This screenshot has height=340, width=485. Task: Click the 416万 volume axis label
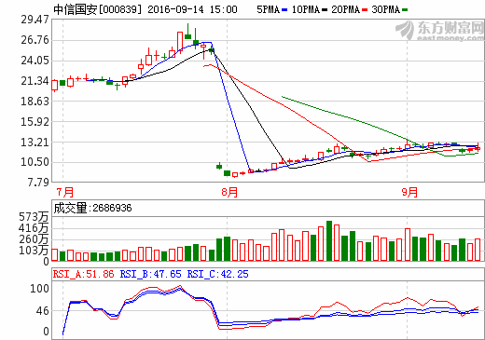(34, 228)
